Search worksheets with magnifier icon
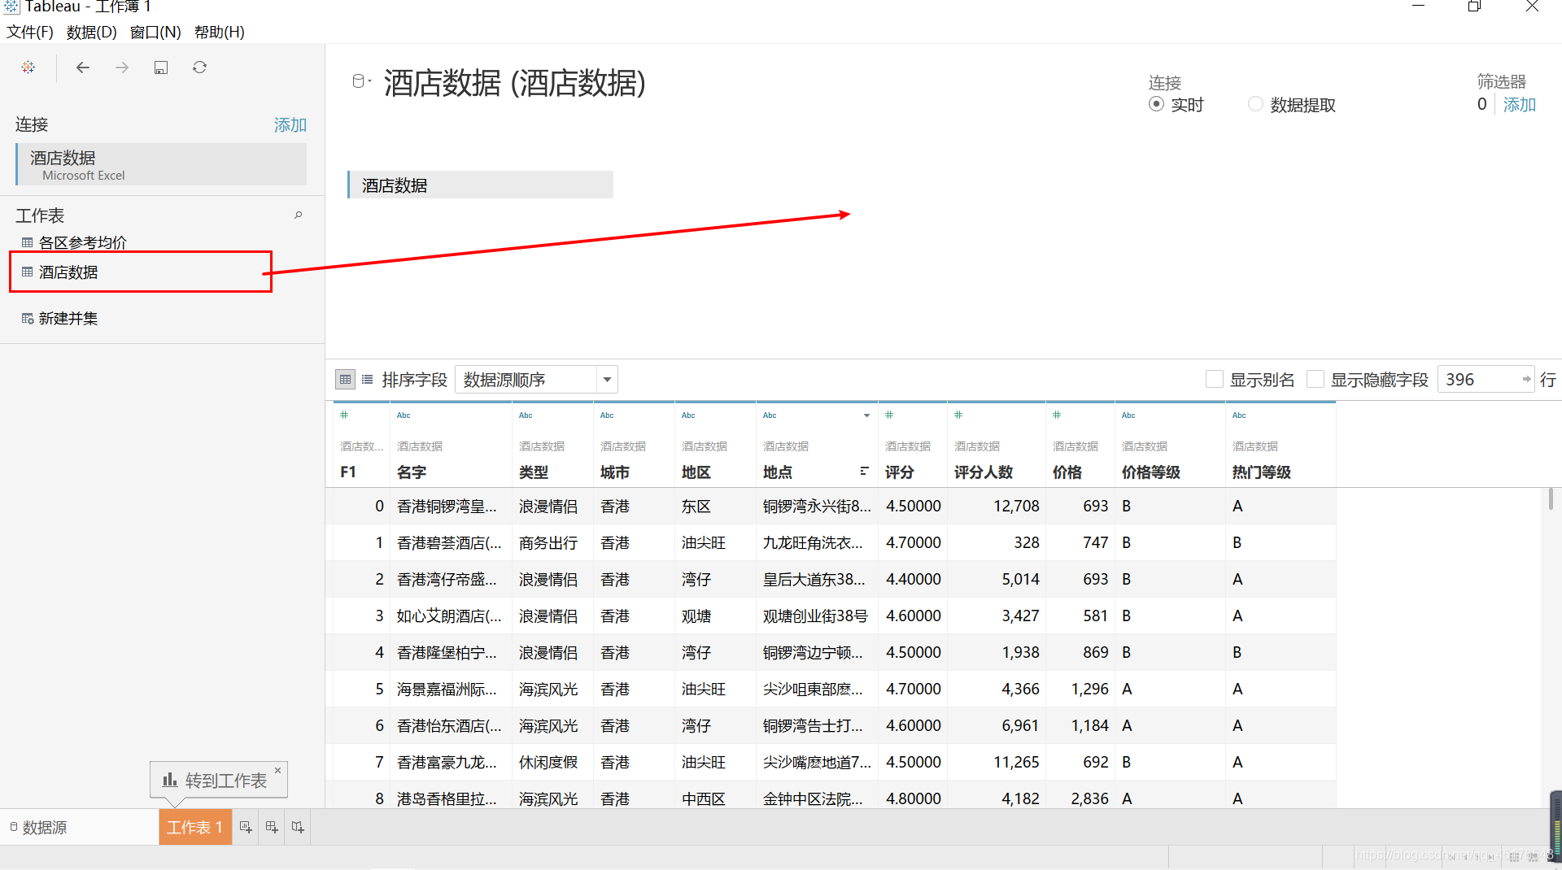 299,215
